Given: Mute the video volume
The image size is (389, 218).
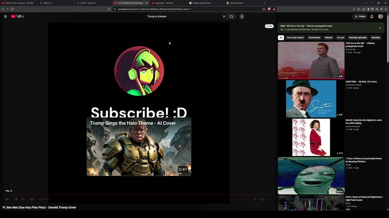Looking at the screenshot, I should 32,199.
